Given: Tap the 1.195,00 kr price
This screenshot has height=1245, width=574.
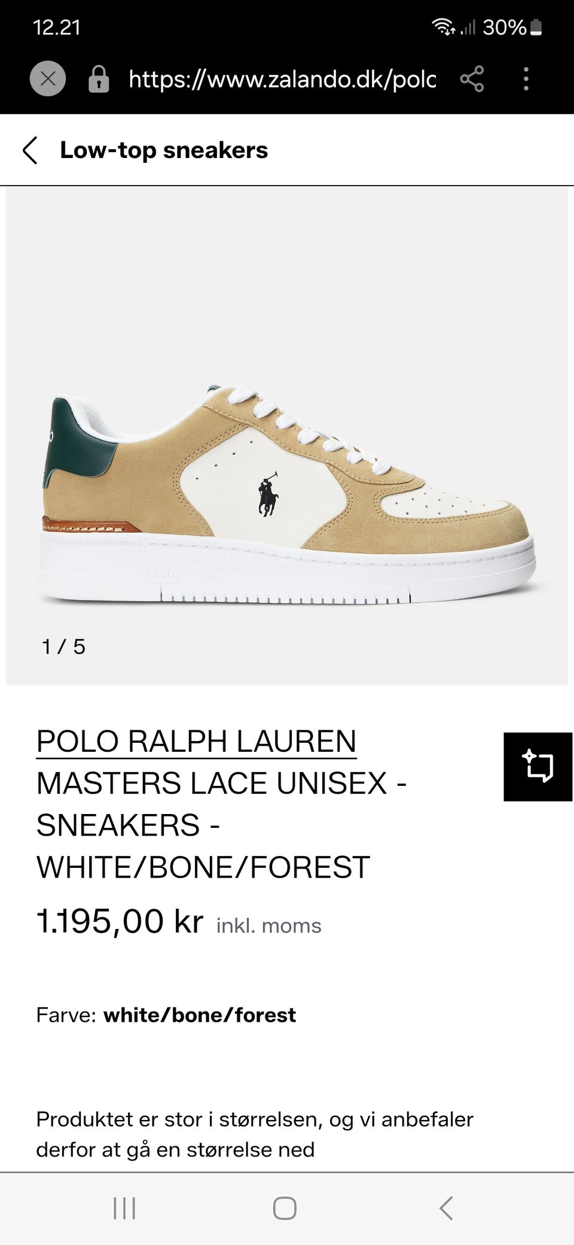Looking at the screenshot, I should pyautogui.click(x=120, y=921).
